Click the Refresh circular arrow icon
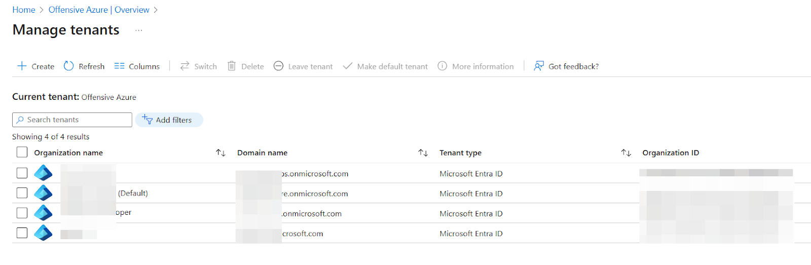The image size is (811, 265). click(69, 66)
